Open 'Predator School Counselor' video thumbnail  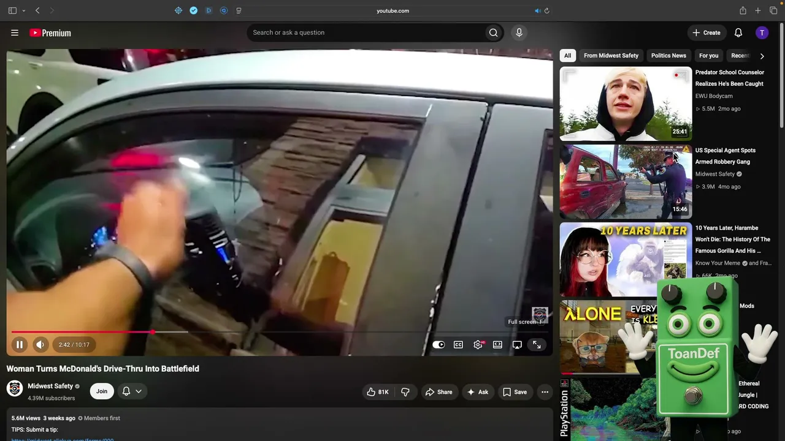pos(626,104)
